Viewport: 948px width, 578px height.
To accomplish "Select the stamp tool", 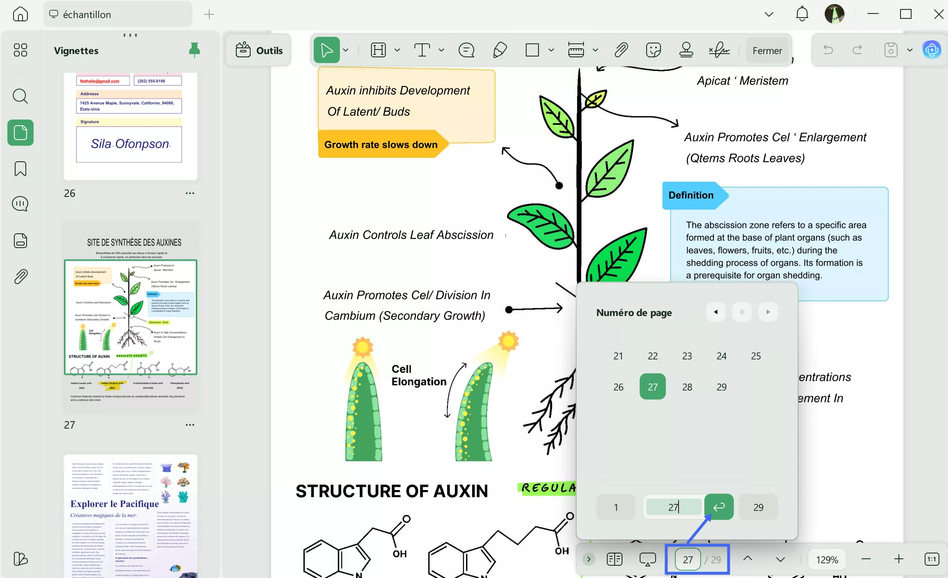I will 686,50.
